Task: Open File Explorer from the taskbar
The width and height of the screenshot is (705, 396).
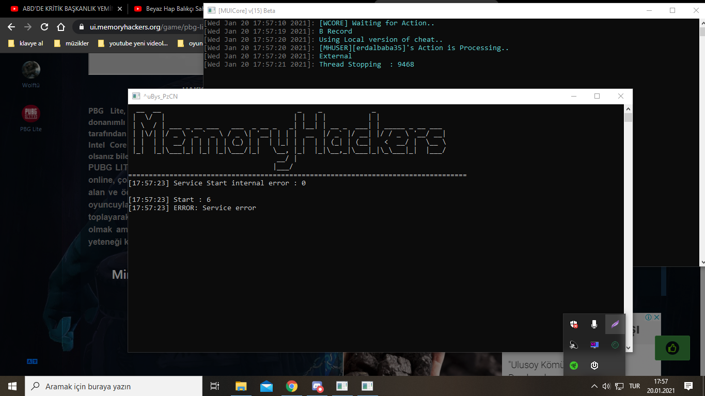Action: [x=241, y=386]
